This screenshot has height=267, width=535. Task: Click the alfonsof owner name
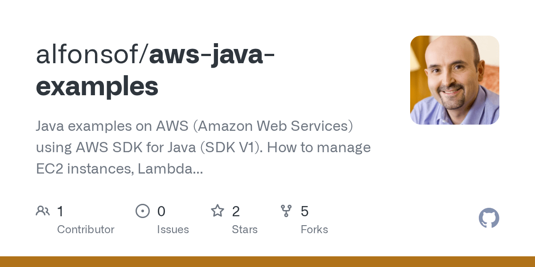[88, 56]
